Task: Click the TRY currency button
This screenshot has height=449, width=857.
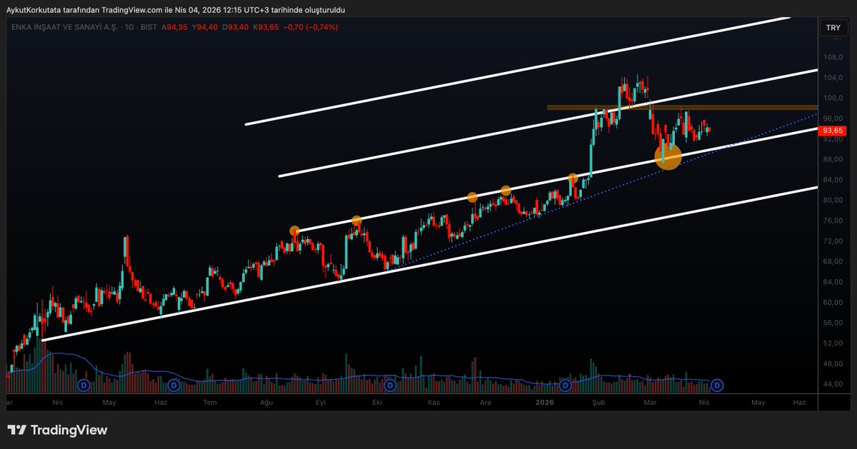Action: pos(833,28)
